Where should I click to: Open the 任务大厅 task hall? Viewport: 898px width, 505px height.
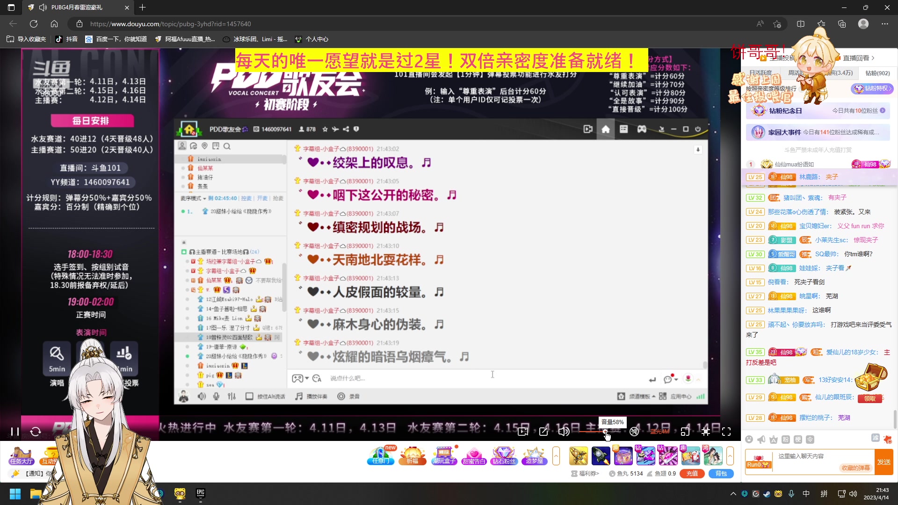click(21, 456)
